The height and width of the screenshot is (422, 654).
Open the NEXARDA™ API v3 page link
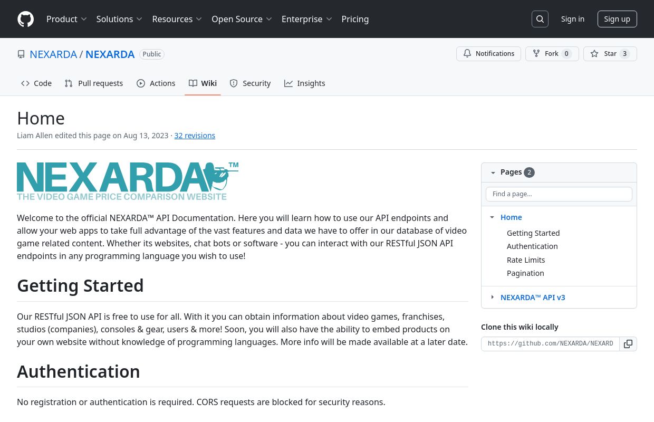point(533,298)
